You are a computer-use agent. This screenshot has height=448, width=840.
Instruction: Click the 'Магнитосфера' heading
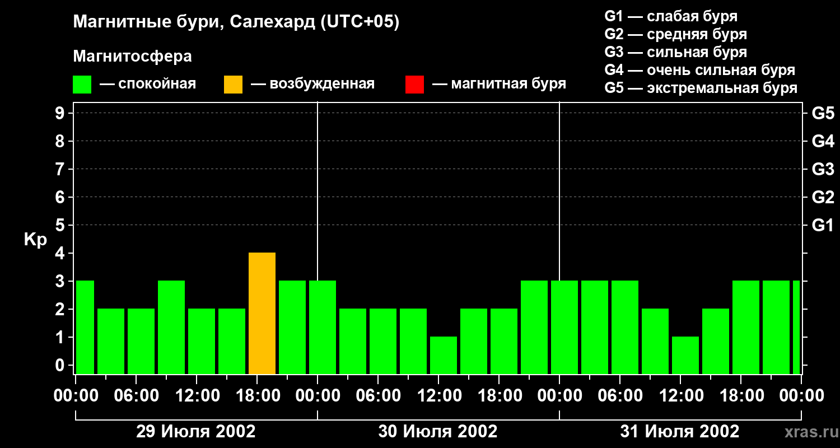click(x=133, y=57)
